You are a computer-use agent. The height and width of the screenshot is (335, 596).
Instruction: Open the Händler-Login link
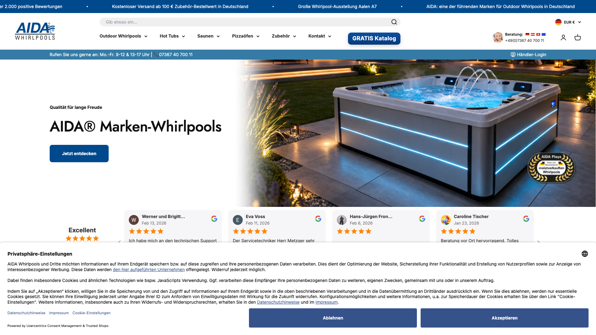point(528,55)
